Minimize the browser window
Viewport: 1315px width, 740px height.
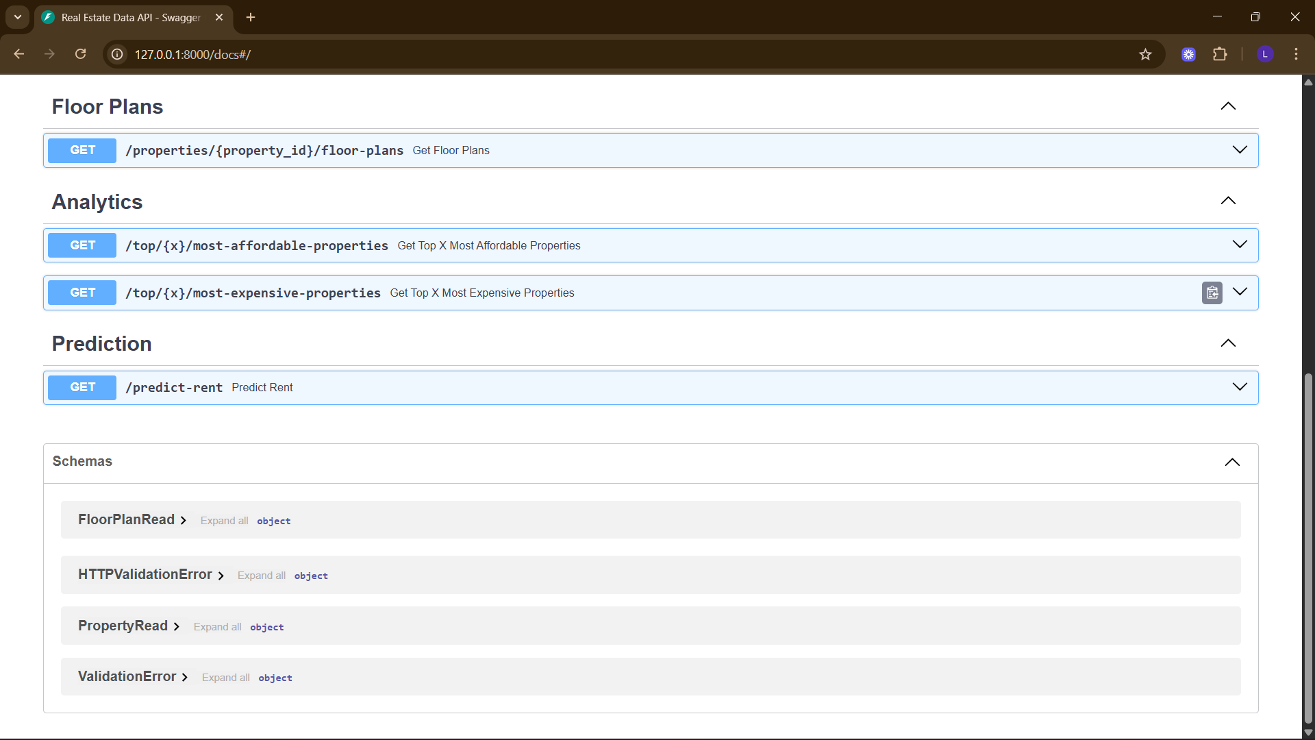point(1217,17)
